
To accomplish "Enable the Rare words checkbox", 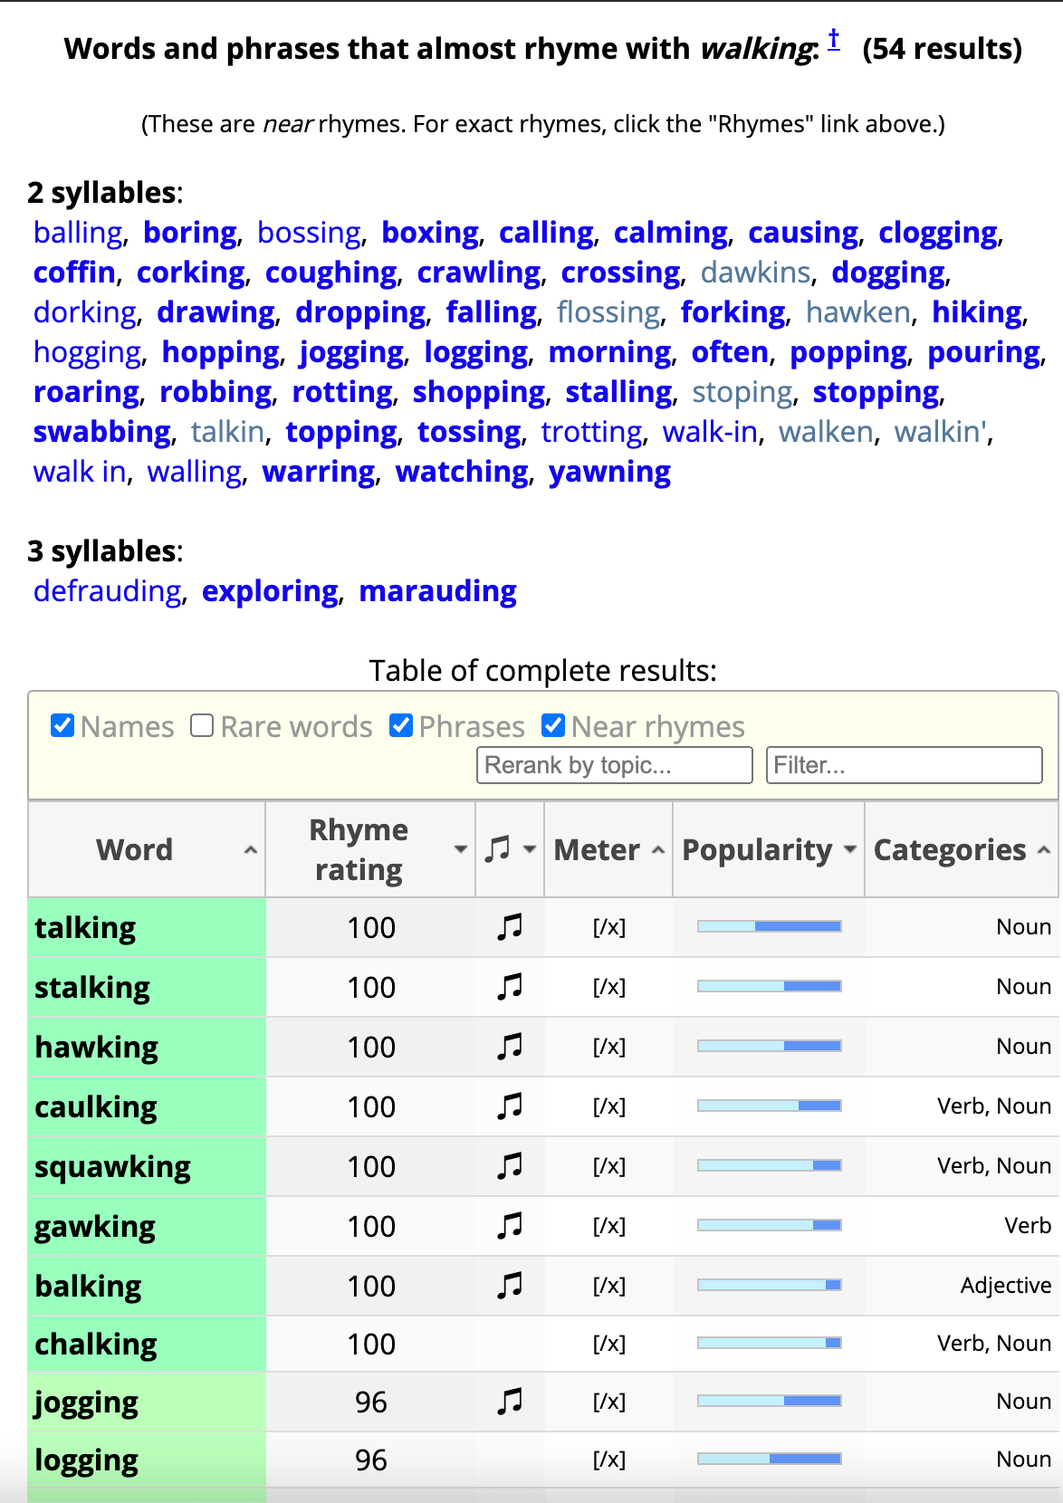I will 202,725.
